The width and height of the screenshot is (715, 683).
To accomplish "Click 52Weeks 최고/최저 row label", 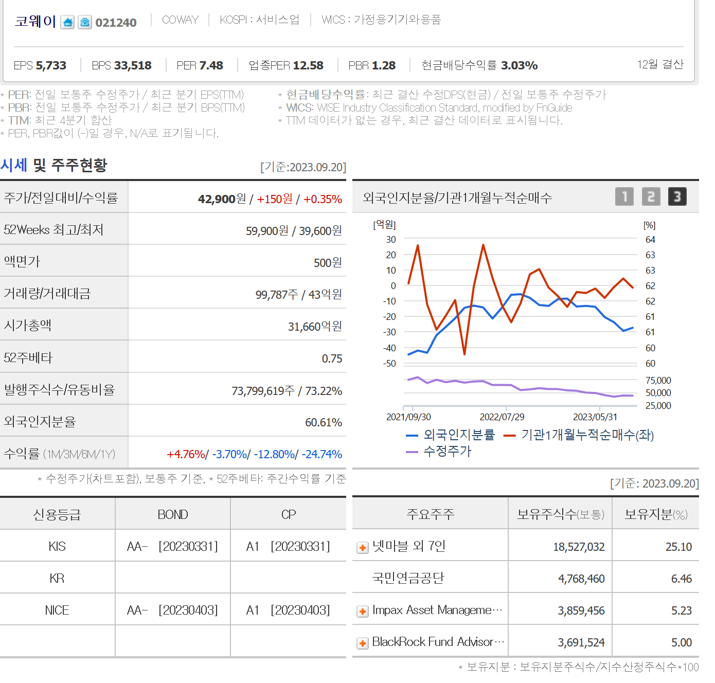I will 53,229.
